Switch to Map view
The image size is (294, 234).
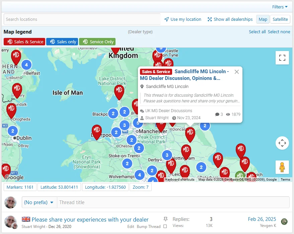point(263,19)
